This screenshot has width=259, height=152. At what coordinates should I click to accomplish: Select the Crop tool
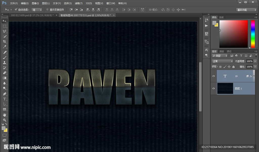pos(5,42)
